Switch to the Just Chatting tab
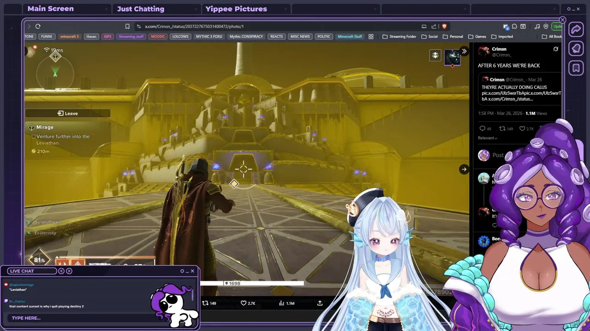Viewport: 590px width, 331px height. pos(141,9)
